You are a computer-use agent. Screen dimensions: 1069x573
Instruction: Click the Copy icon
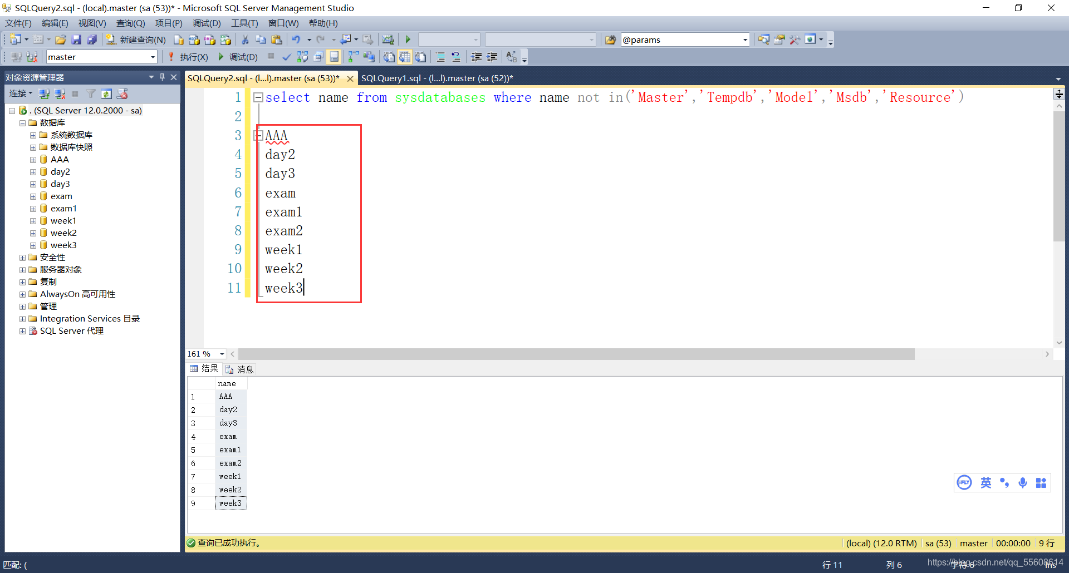point(261,39)
